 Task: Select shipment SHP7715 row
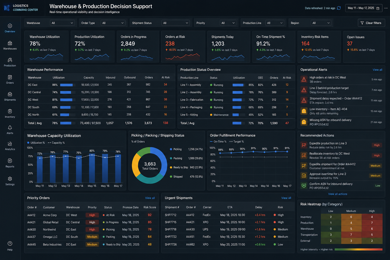pyautogui.click(x=227, y=222)
